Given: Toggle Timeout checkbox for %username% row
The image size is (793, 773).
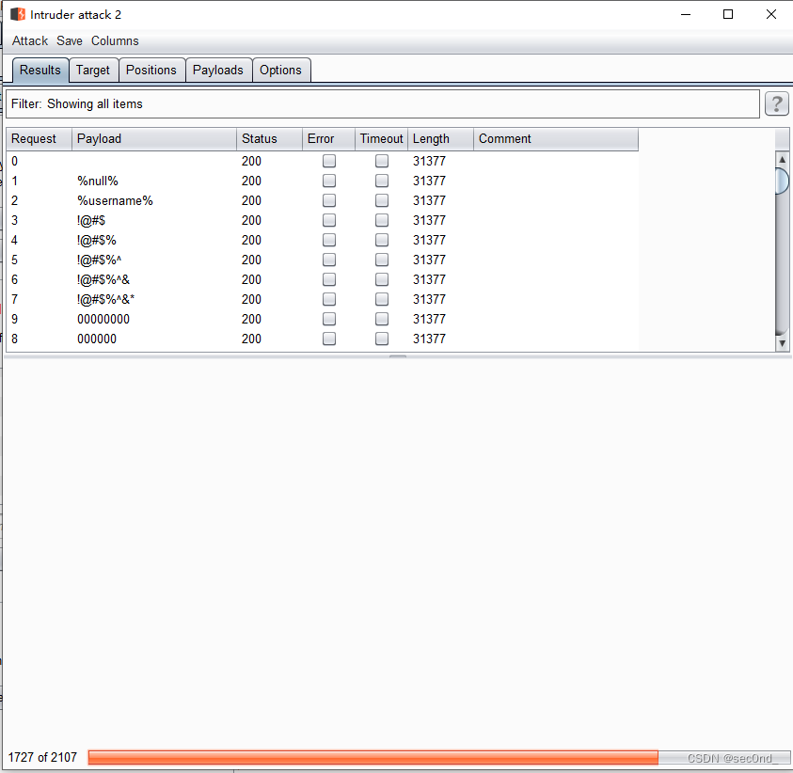Looking at the screenshot, I should tap(382, 200).
